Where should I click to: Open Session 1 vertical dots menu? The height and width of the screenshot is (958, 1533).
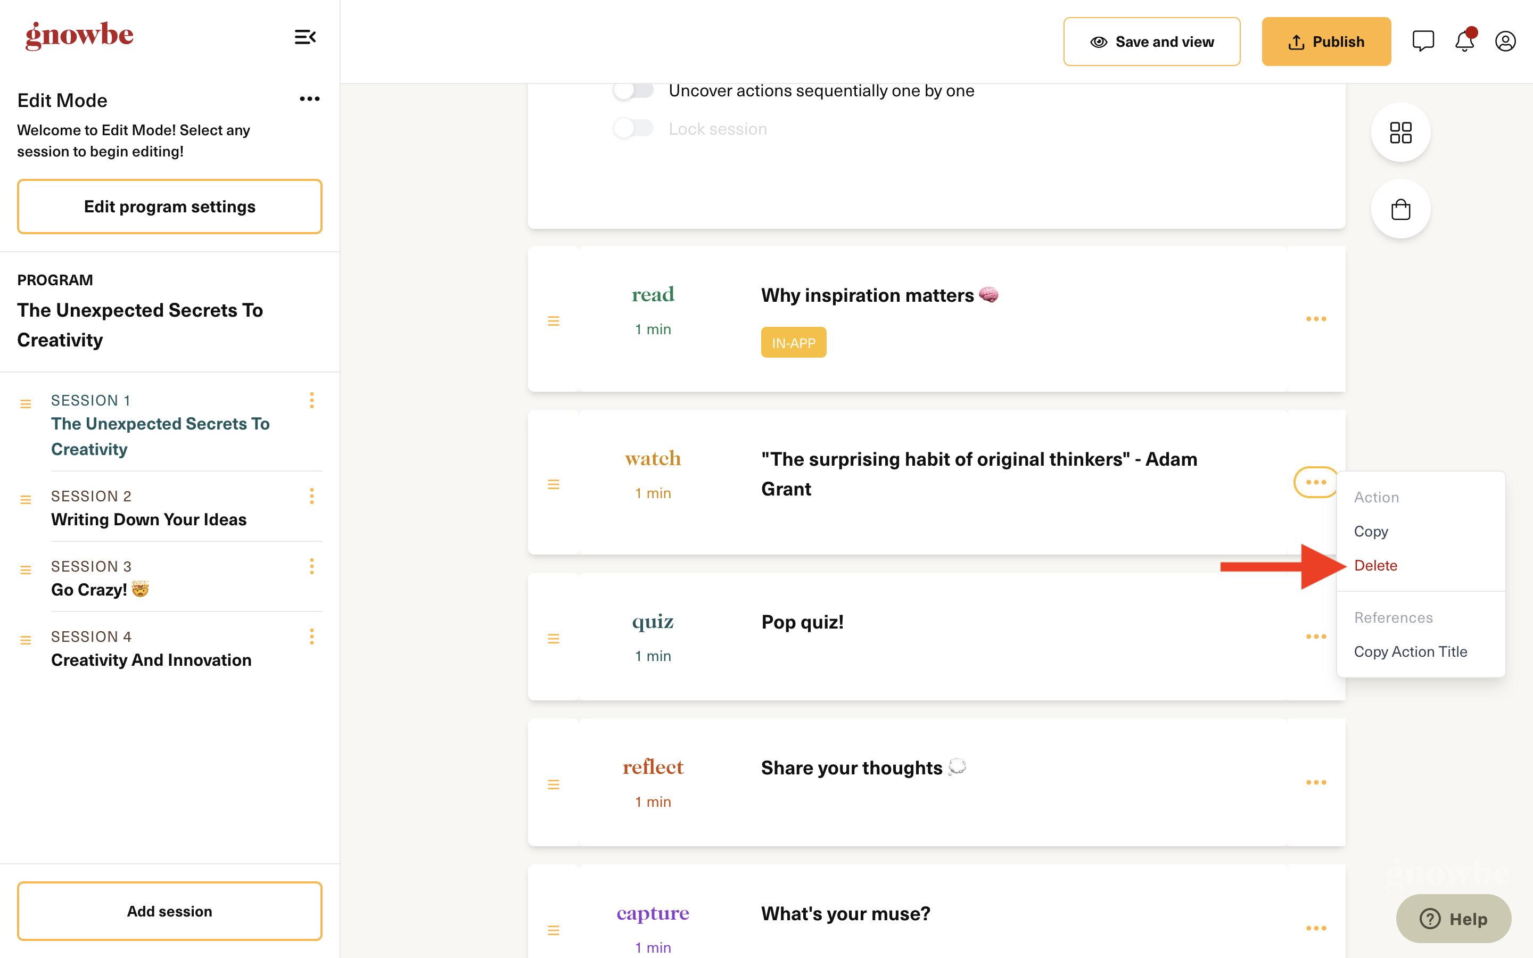[312, 400]
